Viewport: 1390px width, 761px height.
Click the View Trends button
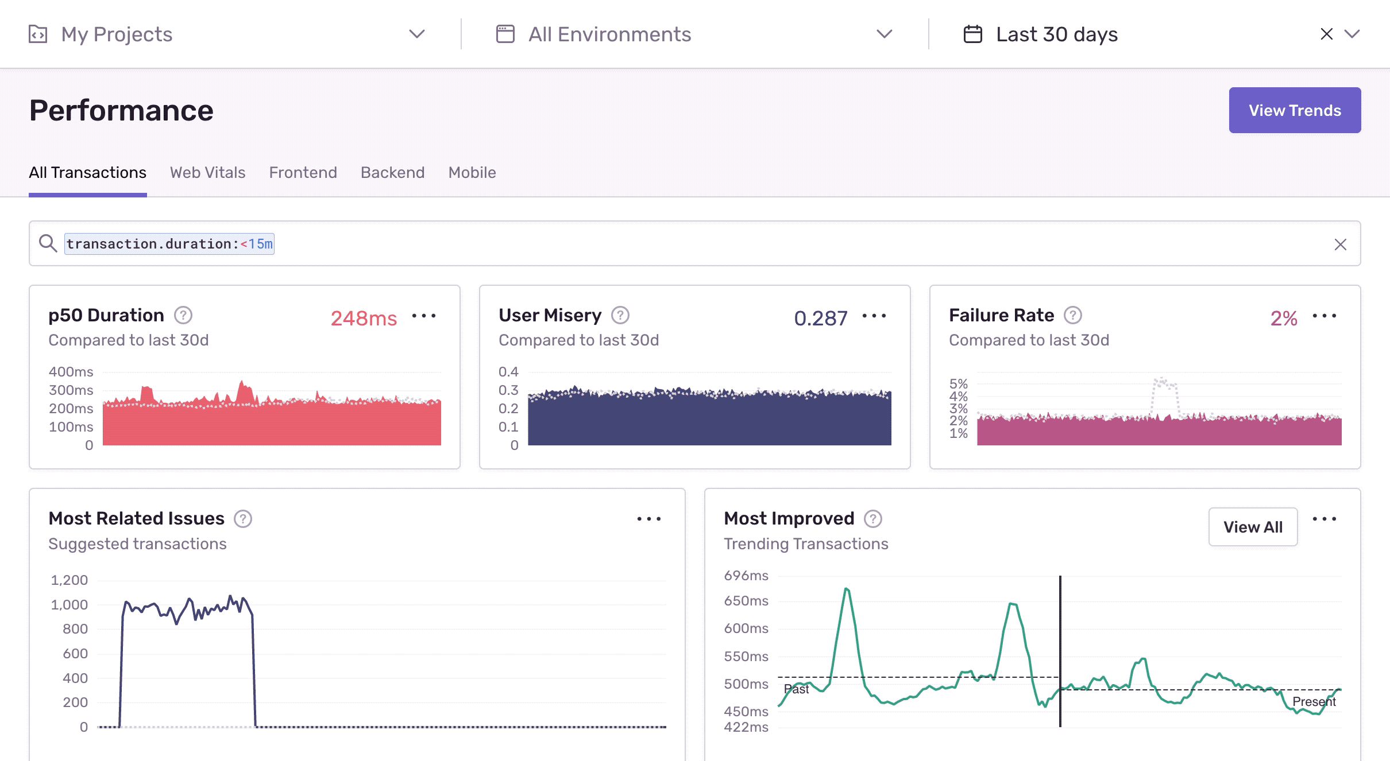(x=1295, y=110)
